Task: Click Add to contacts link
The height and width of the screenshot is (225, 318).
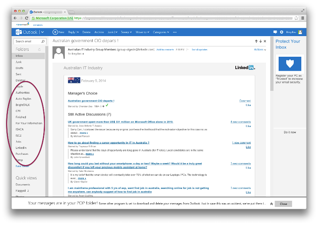Action: (x=165, y=50)
